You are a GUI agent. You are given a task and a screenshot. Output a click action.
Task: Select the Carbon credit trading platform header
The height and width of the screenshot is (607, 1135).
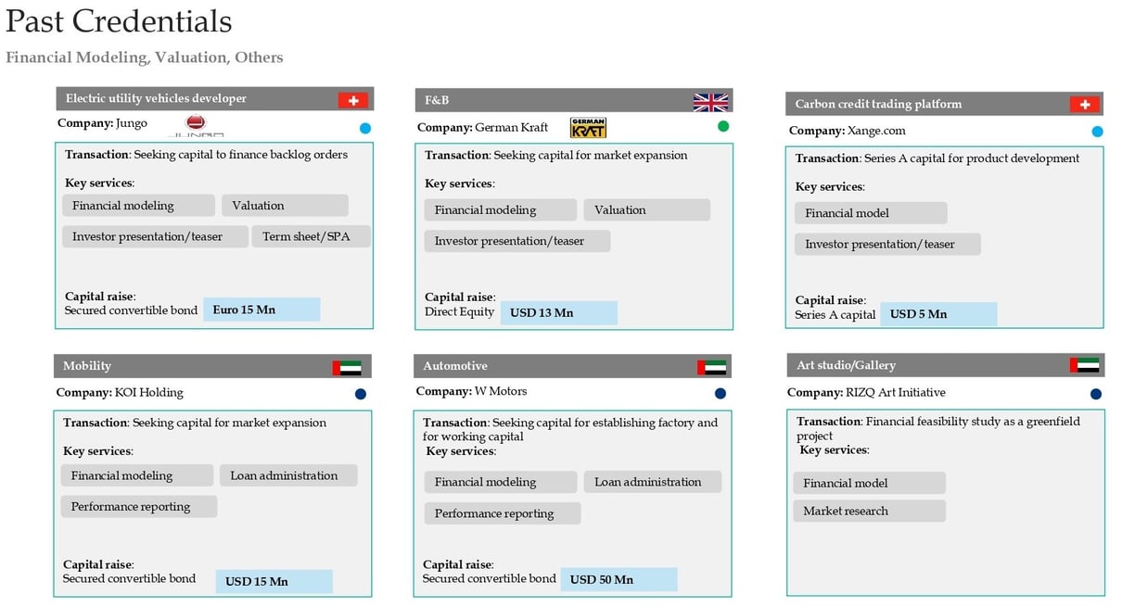944,104
